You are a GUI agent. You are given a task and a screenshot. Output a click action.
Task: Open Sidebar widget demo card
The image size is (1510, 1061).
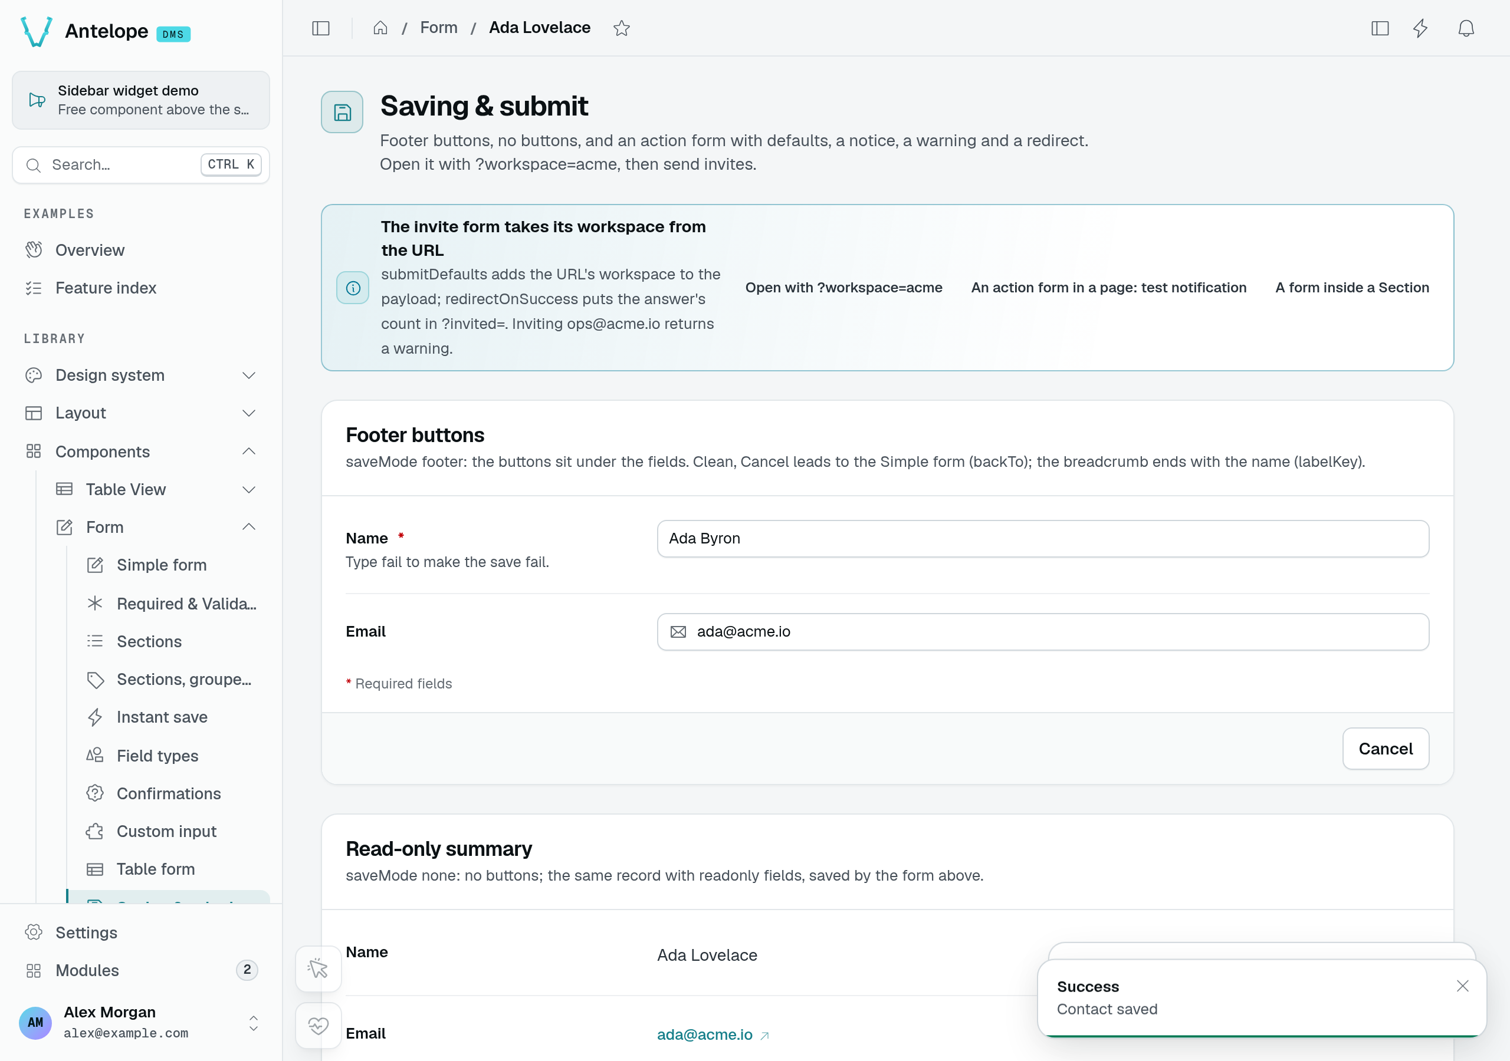click(141, 100)
